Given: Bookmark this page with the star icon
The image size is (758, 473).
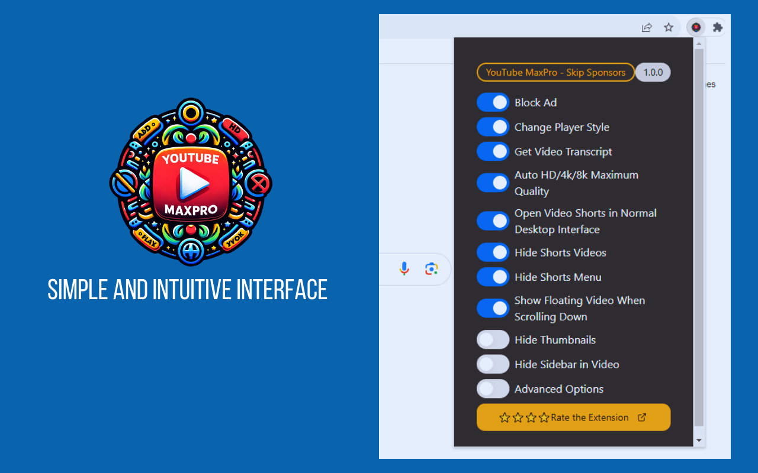Looking at the screenshot, I should point(669,27).
